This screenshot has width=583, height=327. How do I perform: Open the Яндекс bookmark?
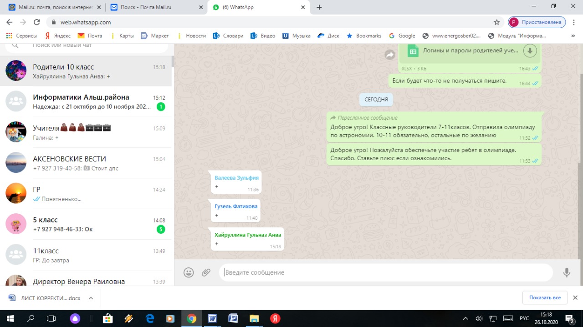(57, 35)
